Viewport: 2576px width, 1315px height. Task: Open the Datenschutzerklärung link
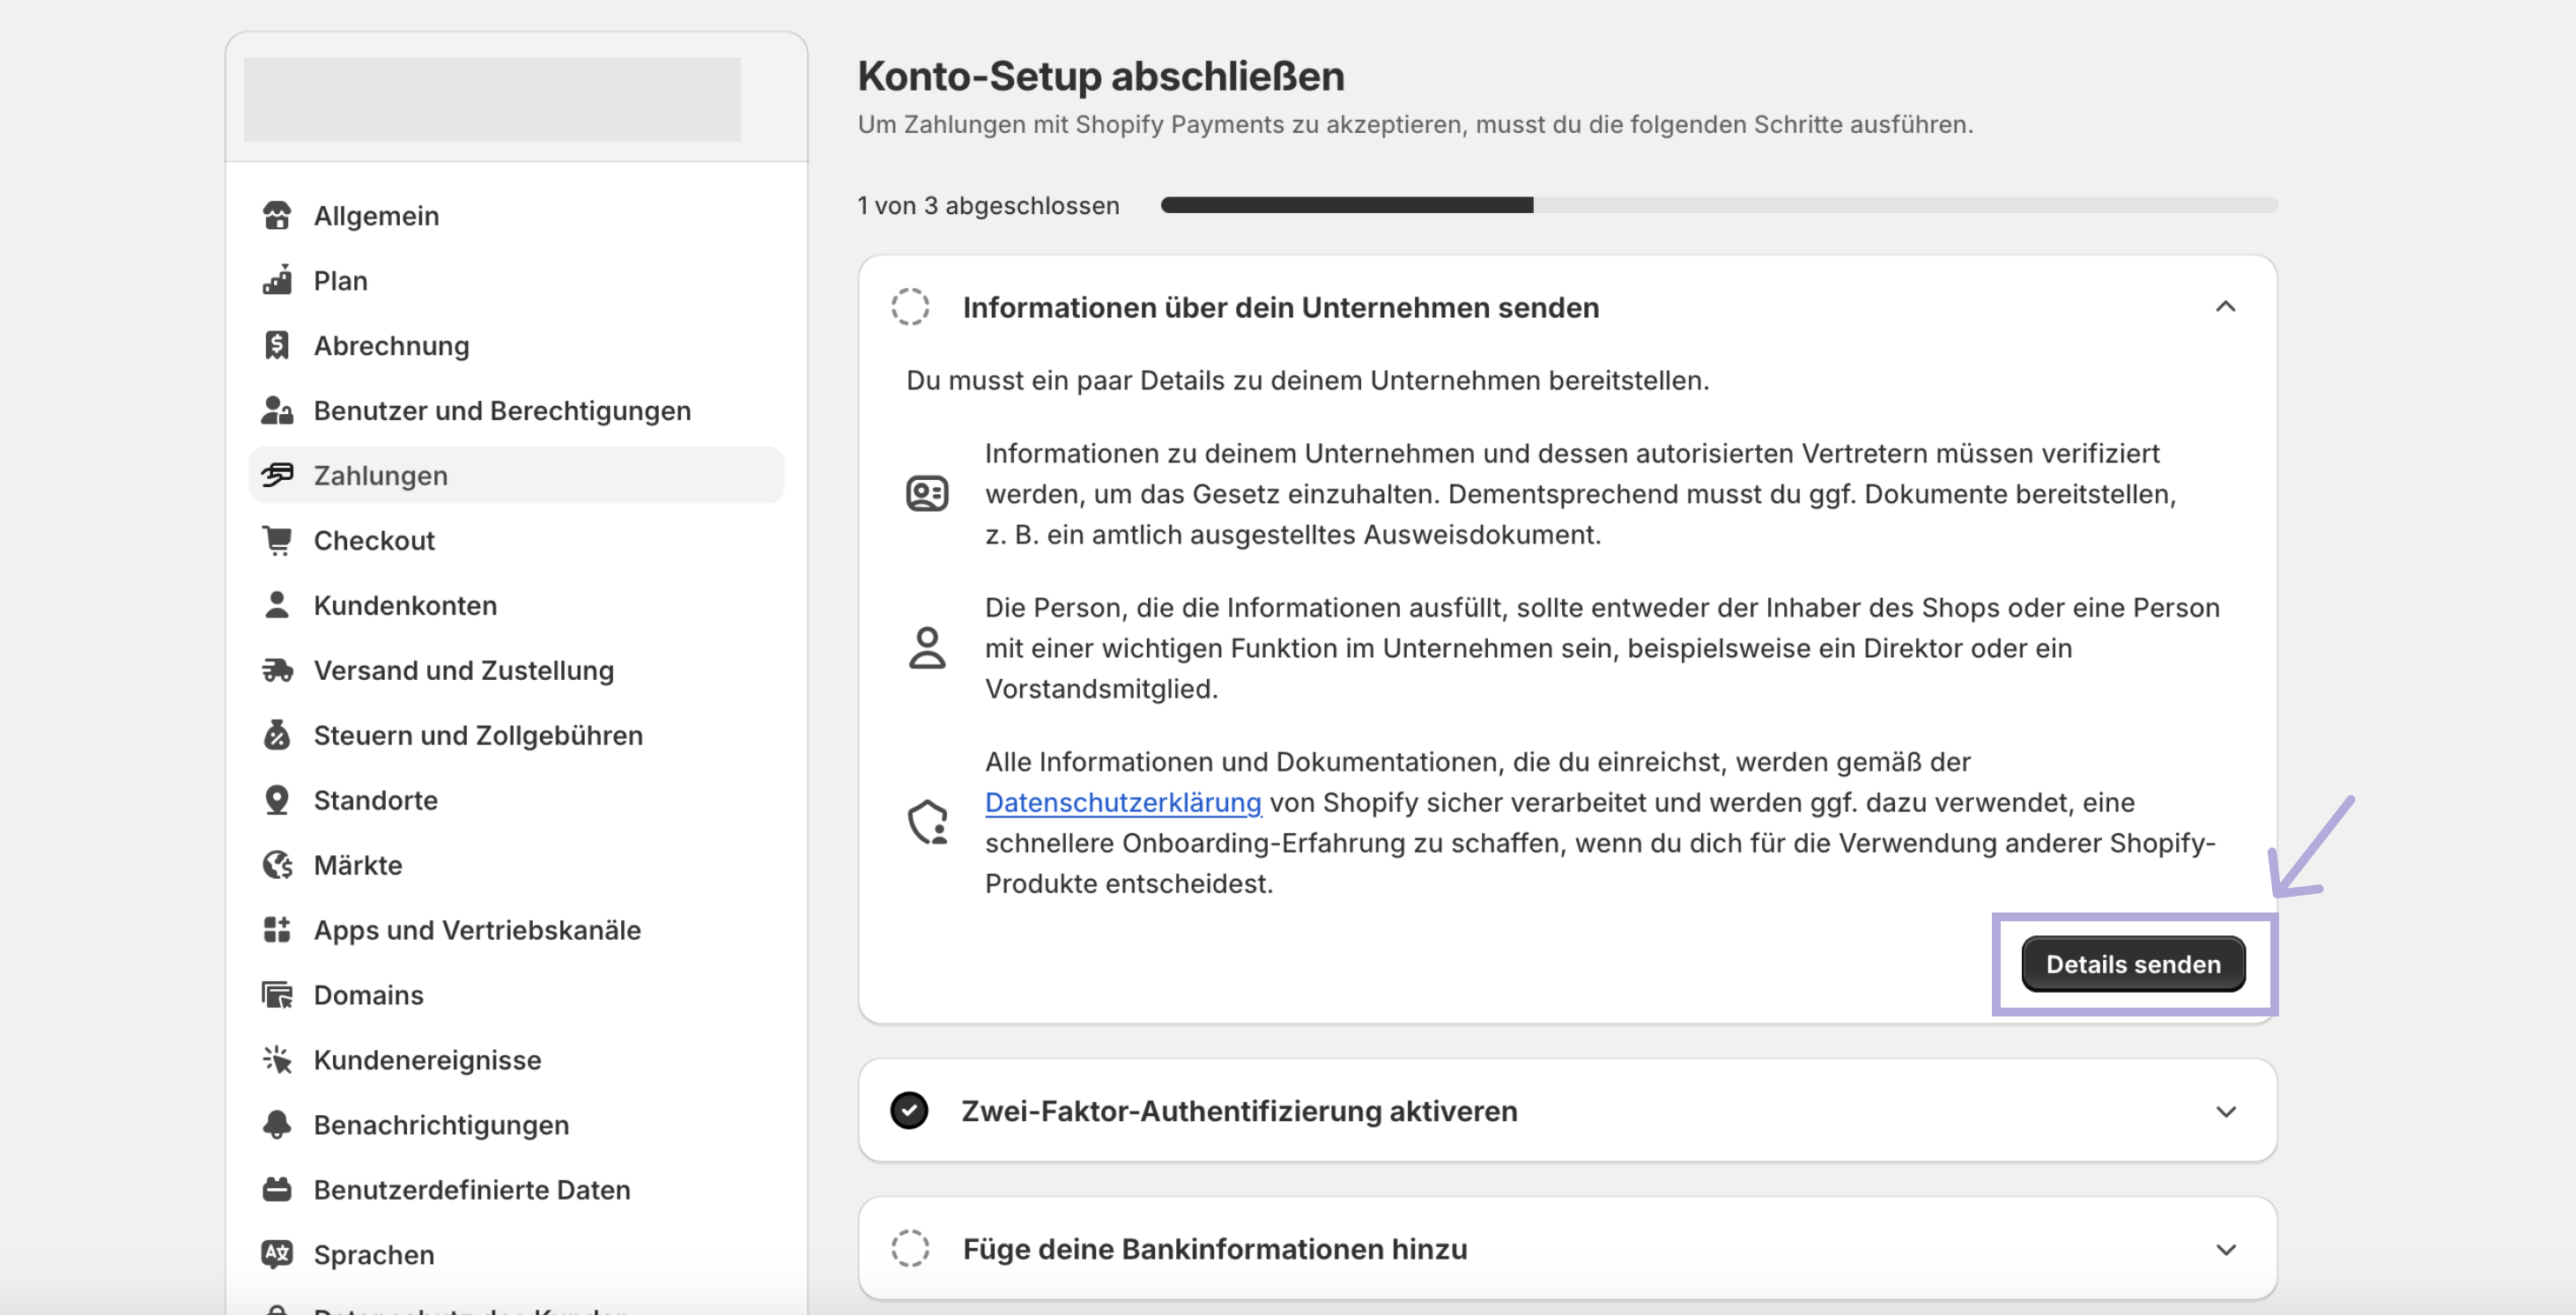(x=1123, y=803)
